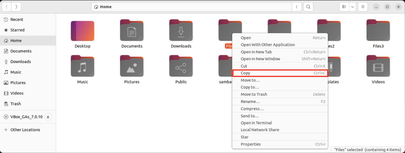Open Properties from the context menu
The image size is (405, 153).
250,144
